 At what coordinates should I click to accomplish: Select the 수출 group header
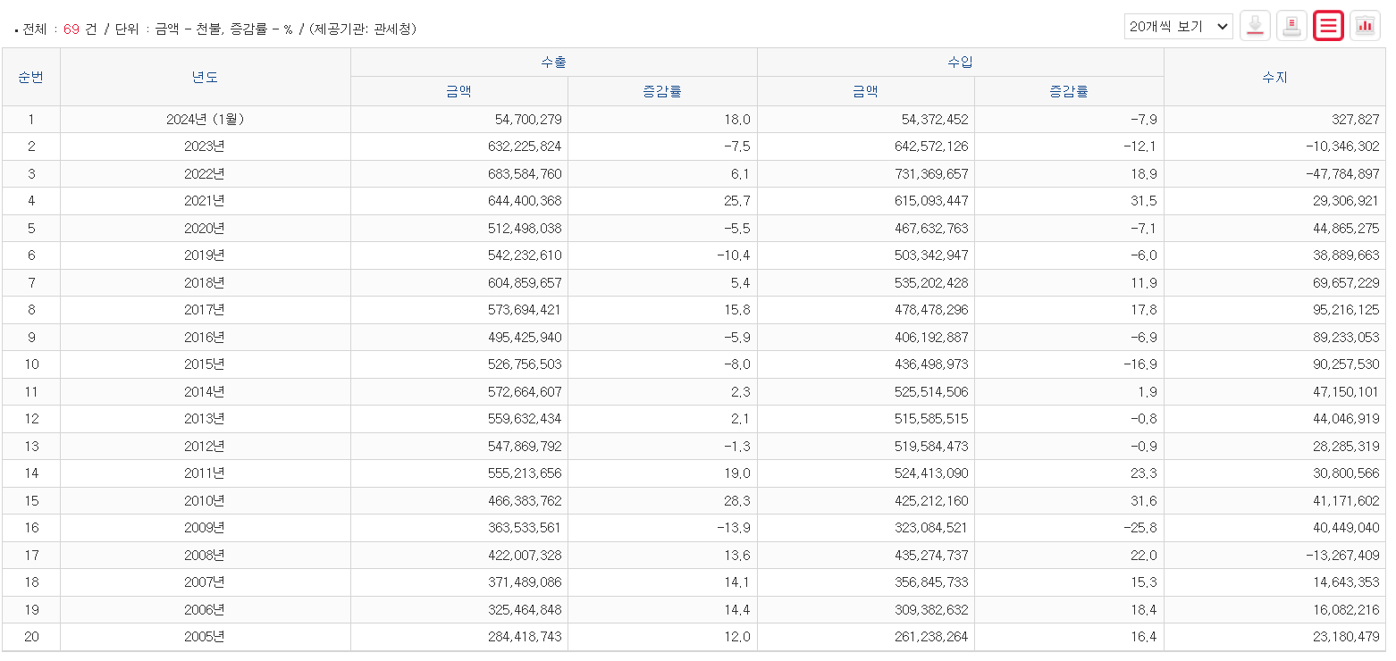(554, 63)
